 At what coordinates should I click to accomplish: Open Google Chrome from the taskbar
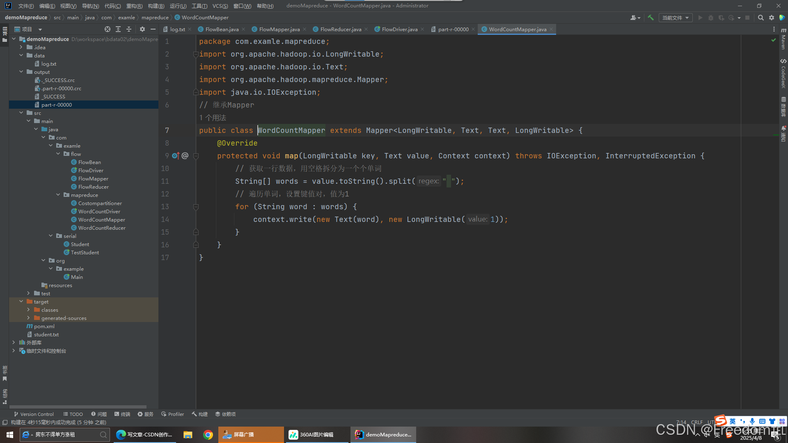pyautogui.click(x=208, y=434)
